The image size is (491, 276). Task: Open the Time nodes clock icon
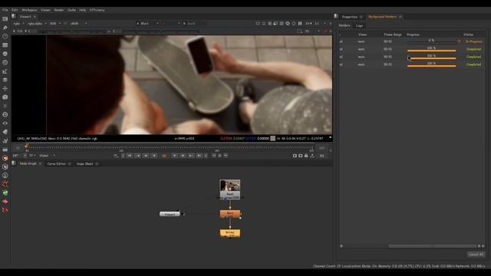[x=5, y=36]
